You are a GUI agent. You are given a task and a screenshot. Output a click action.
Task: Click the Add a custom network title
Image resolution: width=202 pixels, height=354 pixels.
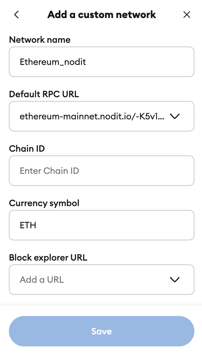[x=101, y=15]
